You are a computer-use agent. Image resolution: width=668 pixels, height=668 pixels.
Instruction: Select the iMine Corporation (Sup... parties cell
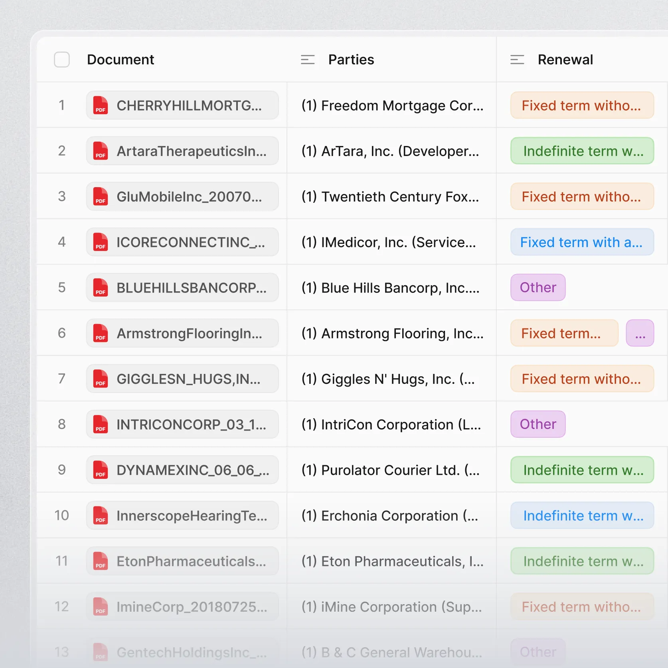(392, 606)
